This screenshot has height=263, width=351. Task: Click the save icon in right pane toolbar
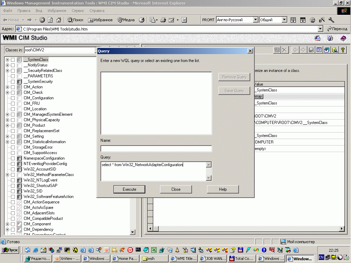[x=311, y=50]
